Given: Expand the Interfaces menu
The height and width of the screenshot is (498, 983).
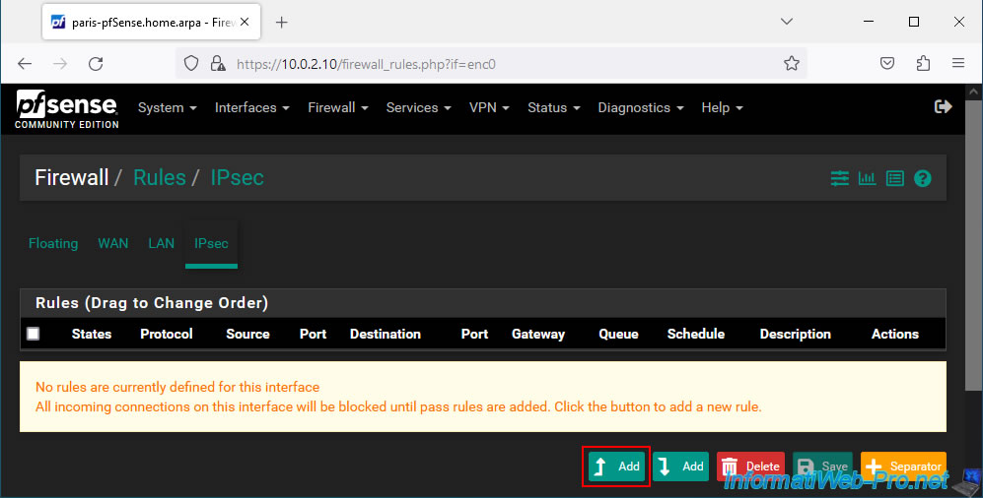Looking at the screenshot, I should [x=252, y=107].
